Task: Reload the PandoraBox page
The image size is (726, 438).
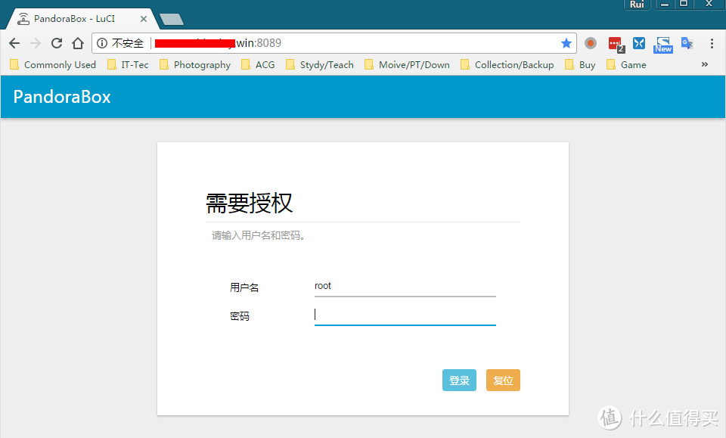Action: coord(57,43)
